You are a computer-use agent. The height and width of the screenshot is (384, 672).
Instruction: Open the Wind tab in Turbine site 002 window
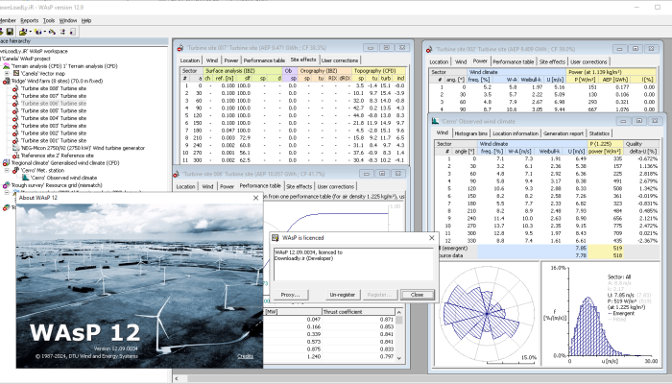coord(461,61)
